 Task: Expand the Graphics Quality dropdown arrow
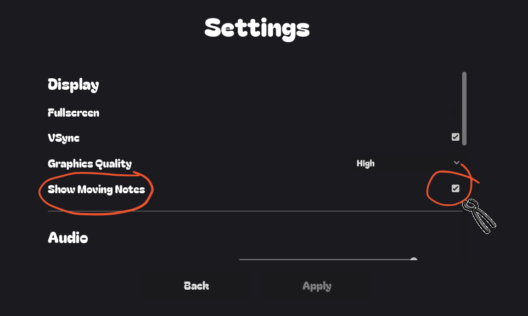coord(457,163)
